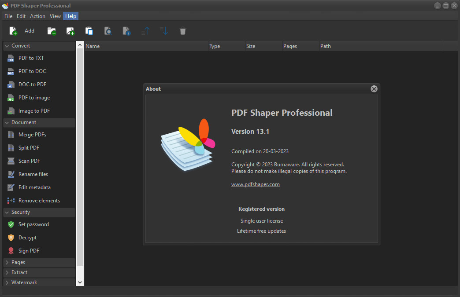Click the Rename files icon
The image size is (460, 297).
[11, 174]
